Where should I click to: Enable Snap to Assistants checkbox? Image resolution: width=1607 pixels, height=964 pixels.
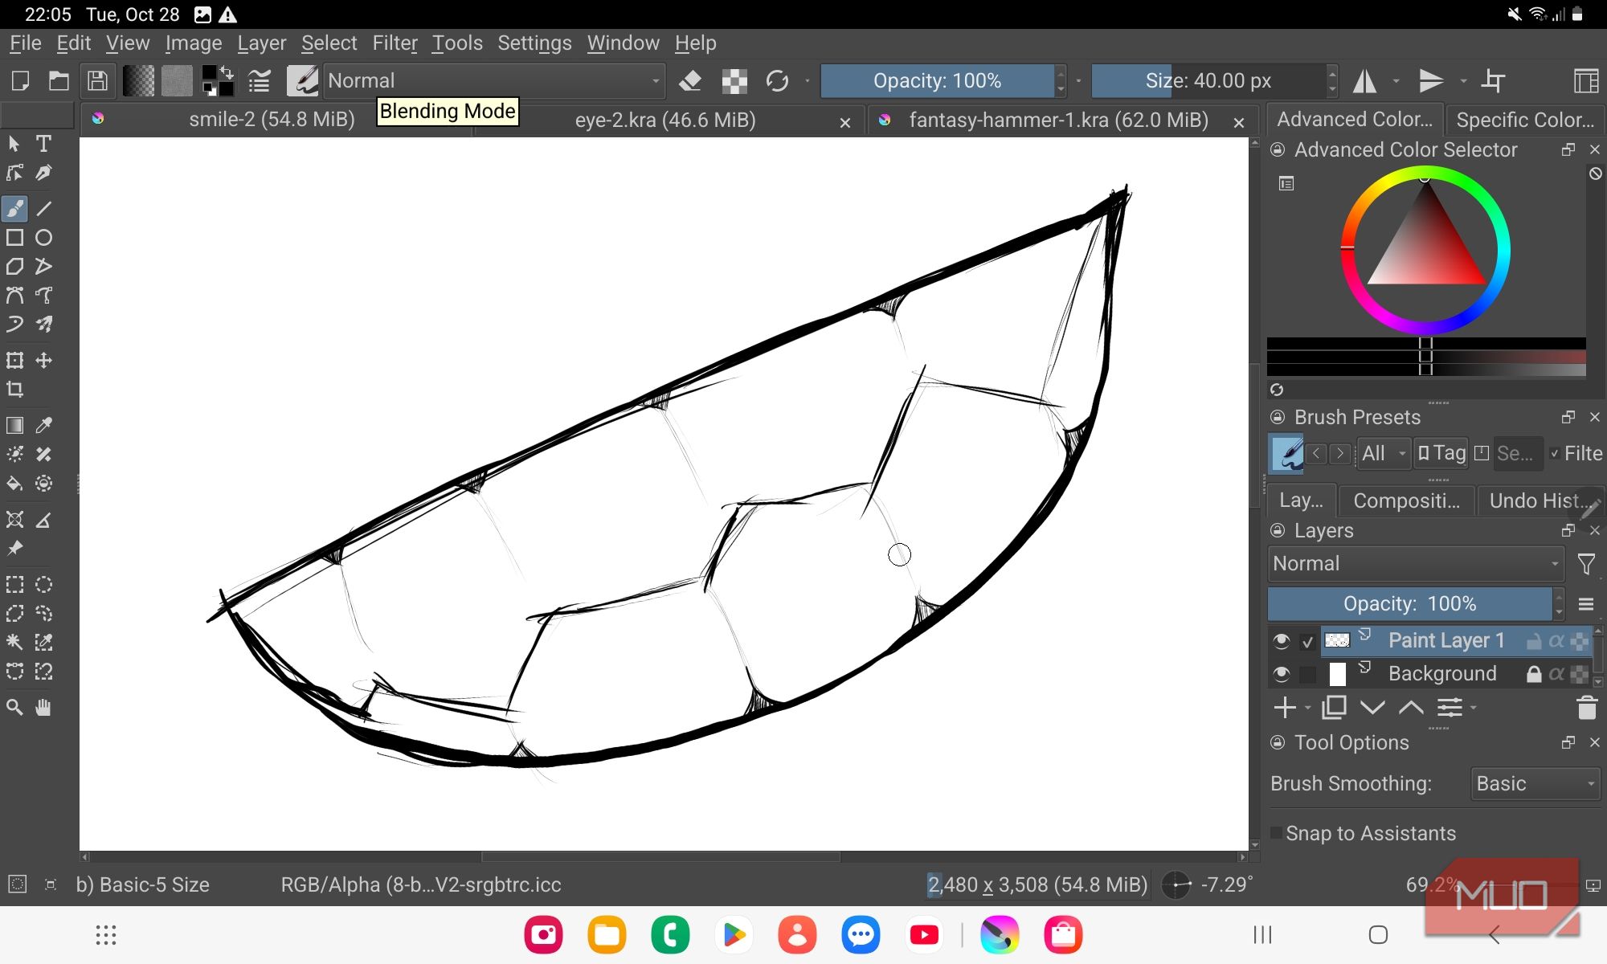click(x=1276, y=833)
